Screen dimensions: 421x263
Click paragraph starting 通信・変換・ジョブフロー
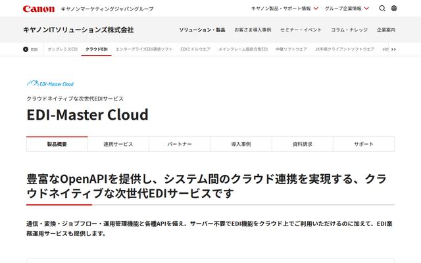tap(209, 229)
